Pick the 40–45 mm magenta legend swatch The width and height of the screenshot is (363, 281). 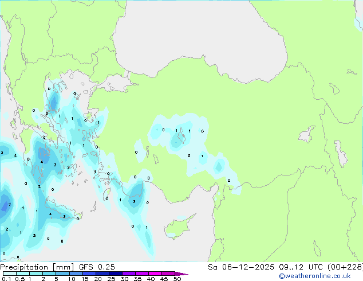pos(155,274)
